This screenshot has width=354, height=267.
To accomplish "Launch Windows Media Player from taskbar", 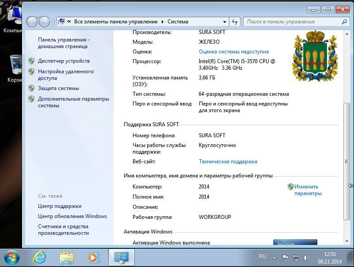I will 93,258.
